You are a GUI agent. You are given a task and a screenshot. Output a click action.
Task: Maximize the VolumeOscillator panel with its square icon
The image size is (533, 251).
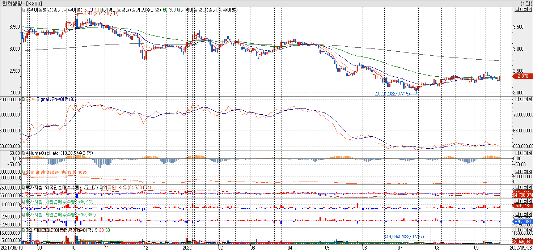click(525, 153)
